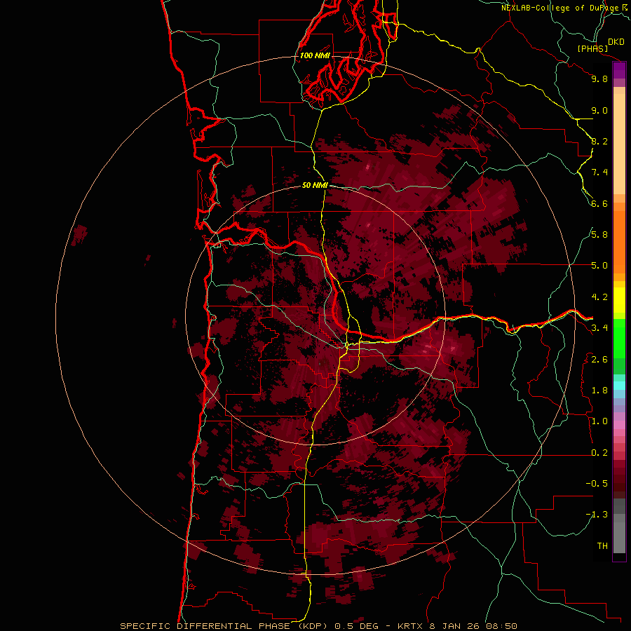Click the 5.8 color scale value
Screen dimensions: 631x631
599,234
